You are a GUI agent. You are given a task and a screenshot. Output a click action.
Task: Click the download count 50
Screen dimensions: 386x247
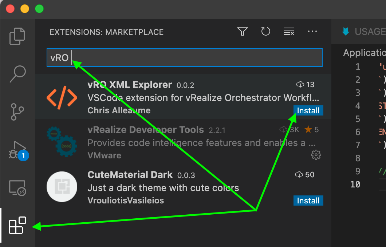pos(305,175)
